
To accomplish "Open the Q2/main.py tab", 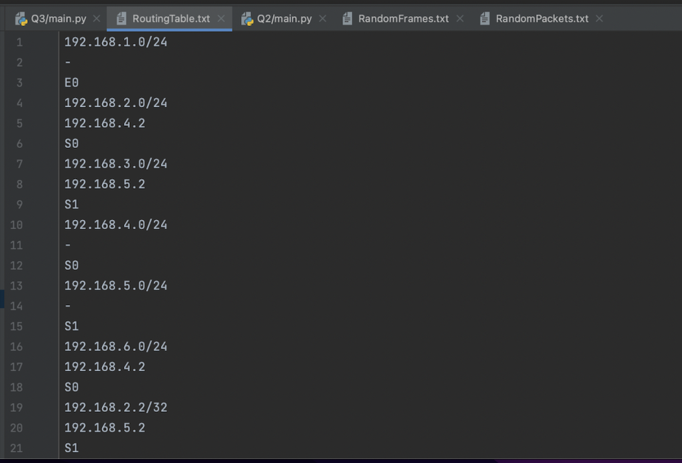I will (x=284, y=19).
